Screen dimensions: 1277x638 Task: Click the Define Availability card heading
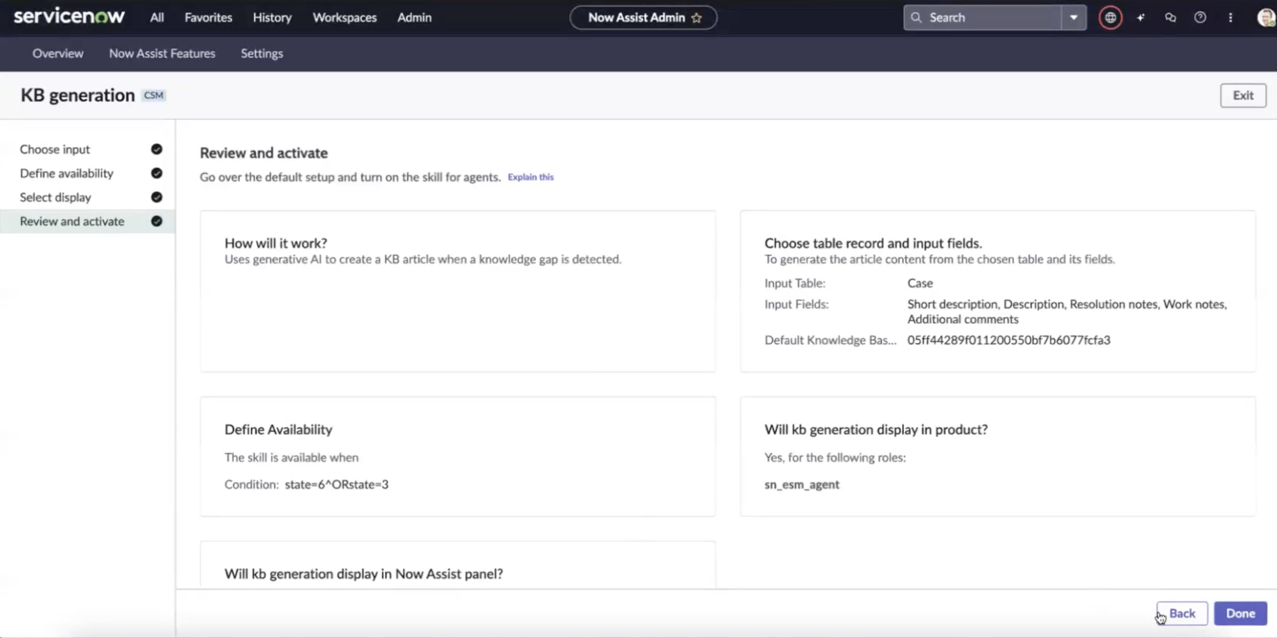pos(278,429)
